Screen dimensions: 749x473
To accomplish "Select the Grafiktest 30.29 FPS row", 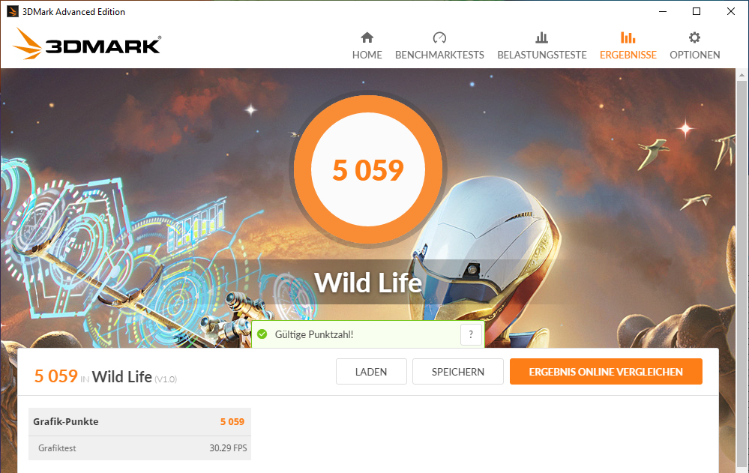I will (x=139, y=448).
